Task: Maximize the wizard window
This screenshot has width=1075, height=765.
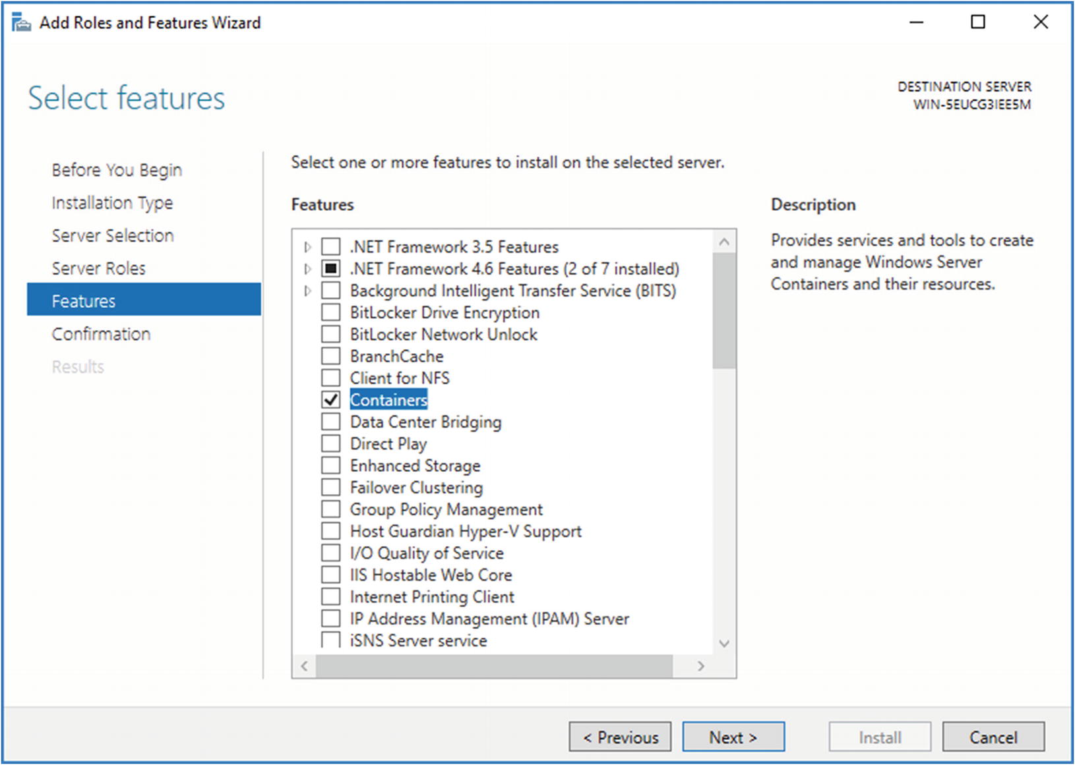Action: [x=978, y=22]
